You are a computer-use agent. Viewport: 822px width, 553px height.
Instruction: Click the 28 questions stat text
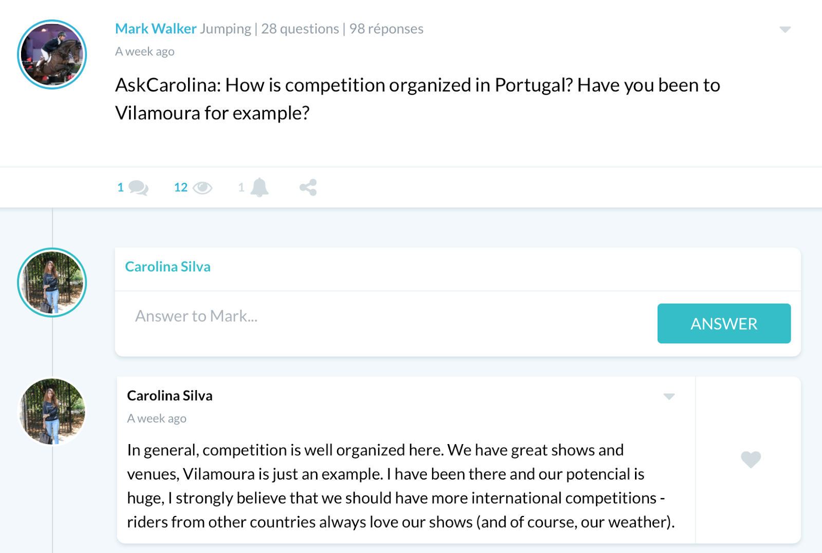[x=300, y=29]
